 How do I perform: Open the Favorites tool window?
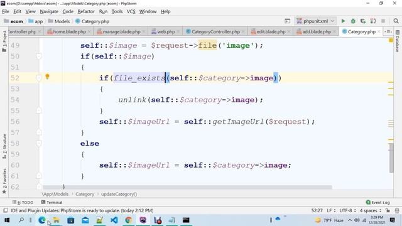pyautogui.click(x=4, y=181)
